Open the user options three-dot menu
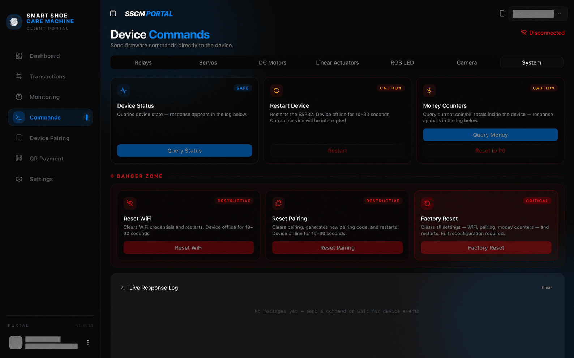574x358 pixels. (88, 342)
